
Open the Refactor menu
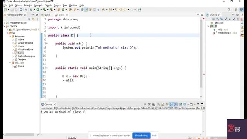(28, 5)
